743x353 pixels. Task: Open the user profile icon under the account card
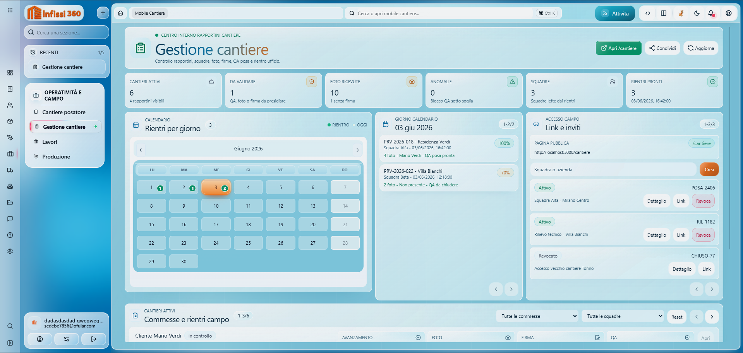[40, 339]
